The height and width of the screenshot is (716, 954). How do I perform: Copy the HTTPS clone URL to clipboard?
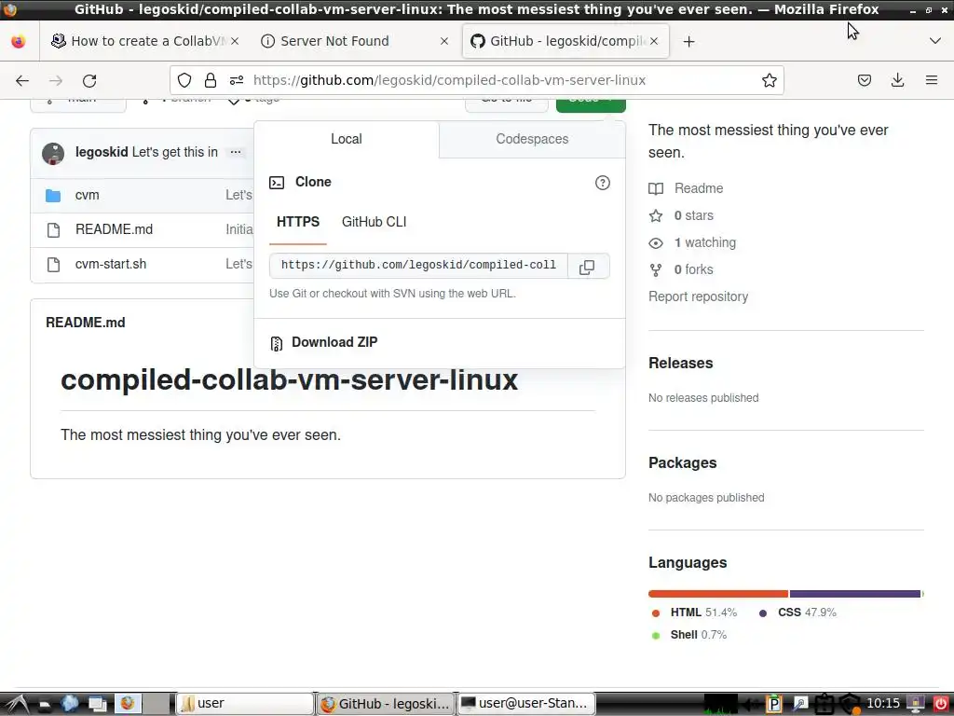click(587, 267)
